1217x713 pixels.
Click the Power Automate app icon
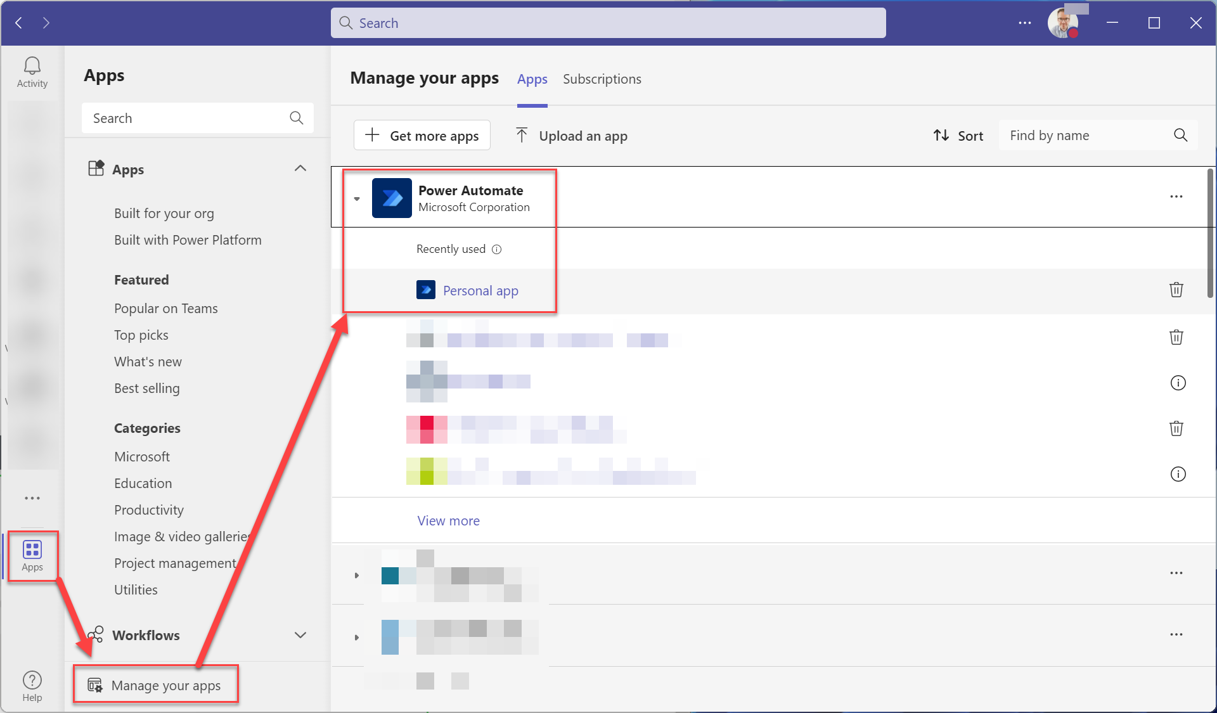392,198
